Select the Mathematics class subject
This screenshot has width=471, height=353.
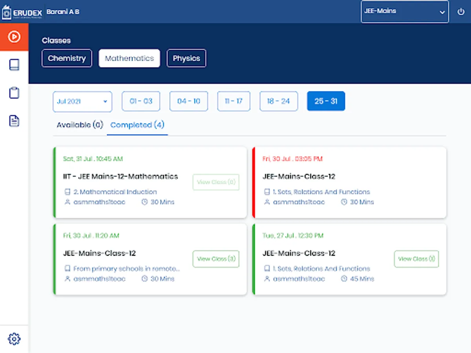tap(129, 58)
